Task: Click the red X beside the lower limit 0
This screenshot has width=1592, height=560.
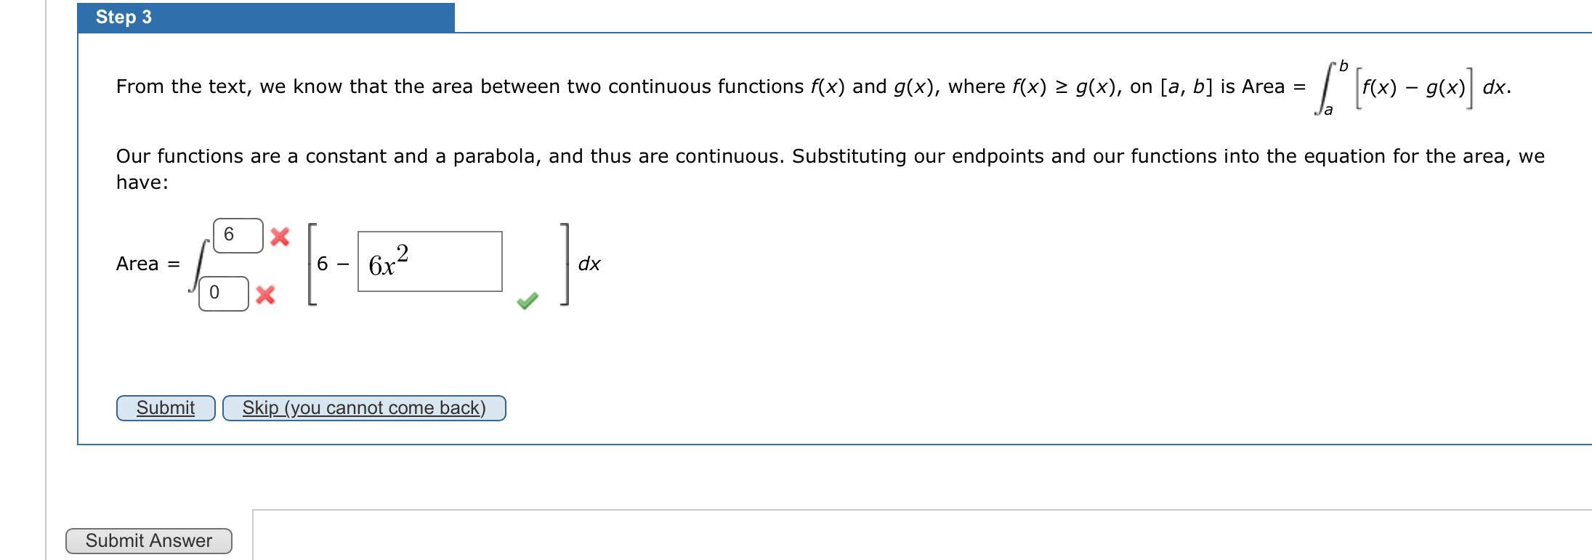Action: pyautogui.click(x=264, y=293)
